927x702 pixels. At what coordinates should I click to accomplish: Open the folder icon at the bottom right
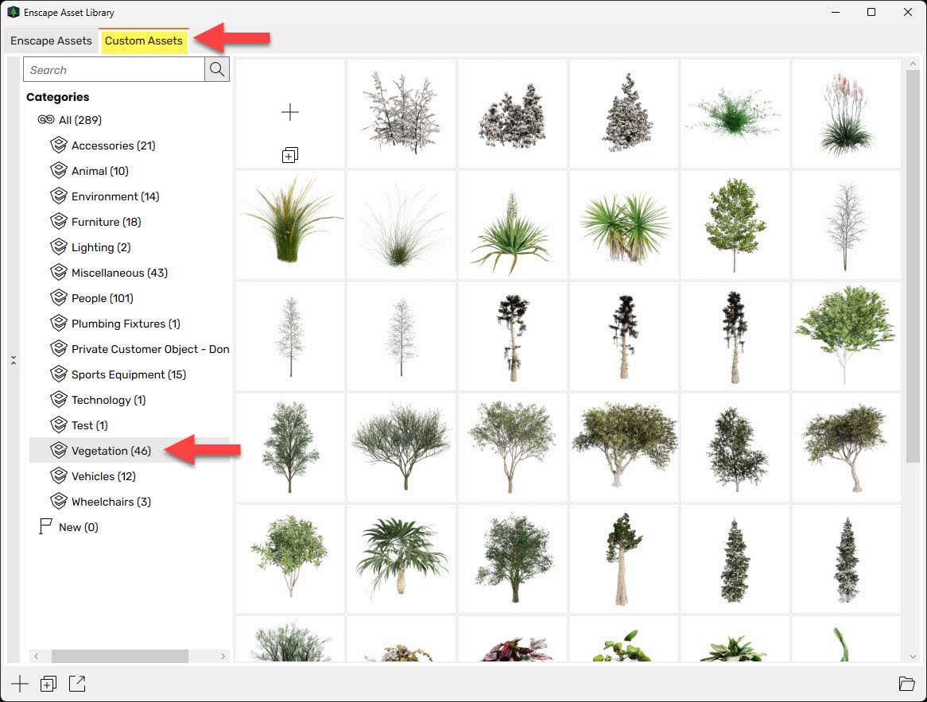click(906, 683)
